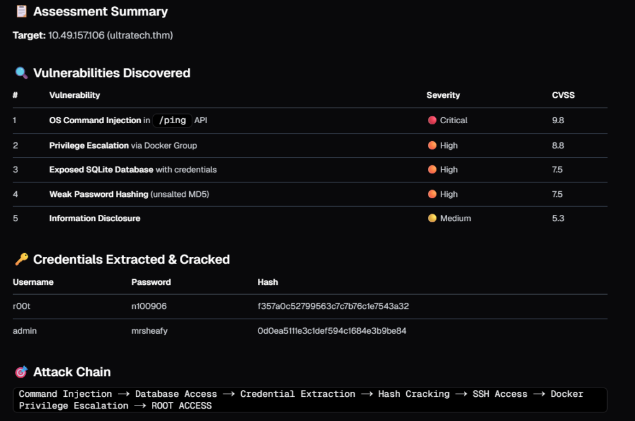Click the key icon beside Credentials Extracted
Screen dimensions: 635x421
coord(21,259)
